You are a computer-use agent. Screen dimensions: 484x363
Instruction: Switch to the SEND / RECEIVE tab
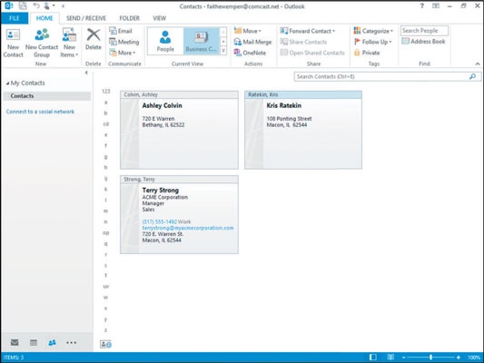coord(86,18)
